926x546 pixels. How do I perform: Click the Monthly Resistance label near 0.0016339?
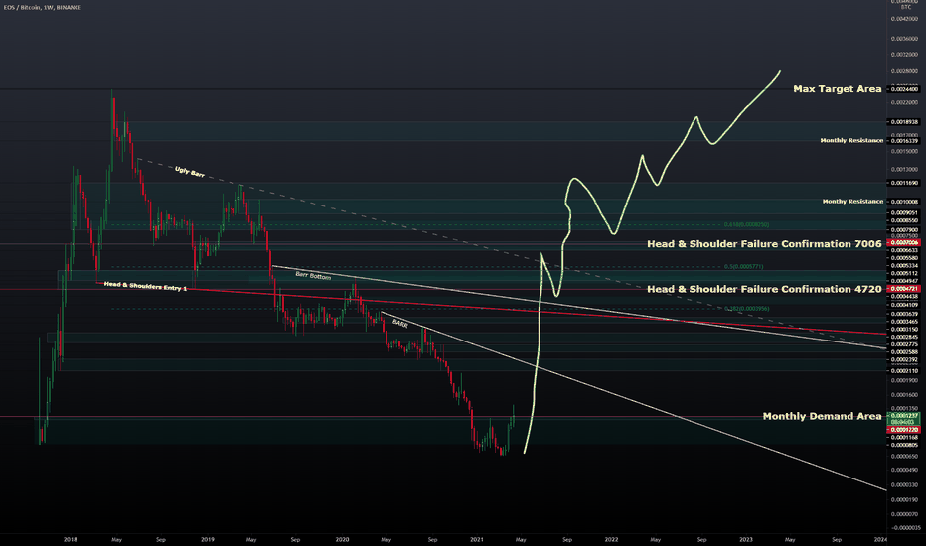pos(851,141)
